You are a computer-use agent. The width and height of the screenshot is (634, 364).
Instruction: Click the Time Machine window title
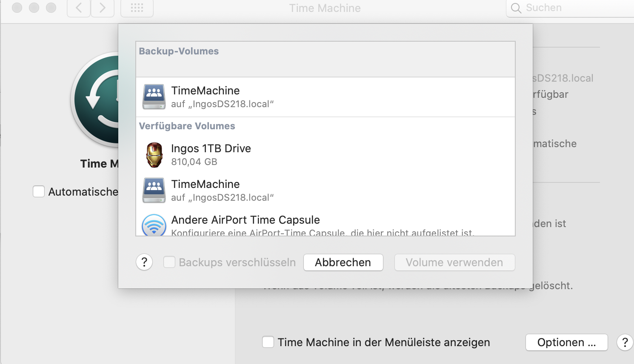click(x=325, y=8)
